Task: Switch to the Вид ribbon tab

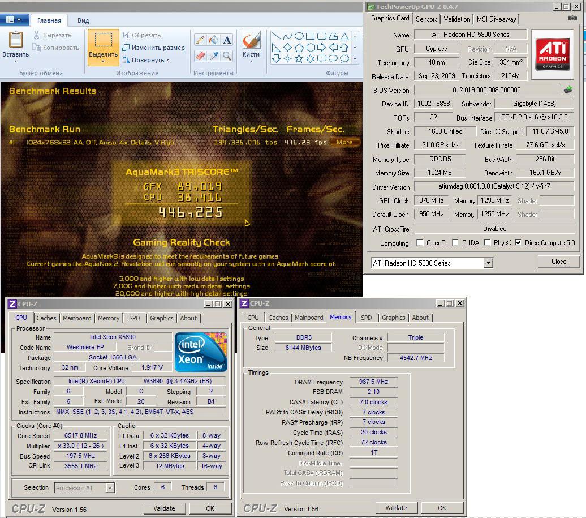Action: tap(83, 20)
